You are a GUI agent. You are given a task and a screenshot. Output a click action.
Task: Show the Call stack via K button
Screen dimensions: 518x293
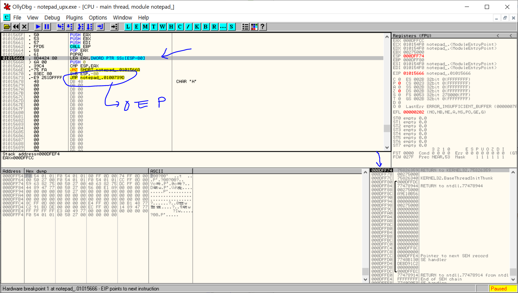point(197,27)
